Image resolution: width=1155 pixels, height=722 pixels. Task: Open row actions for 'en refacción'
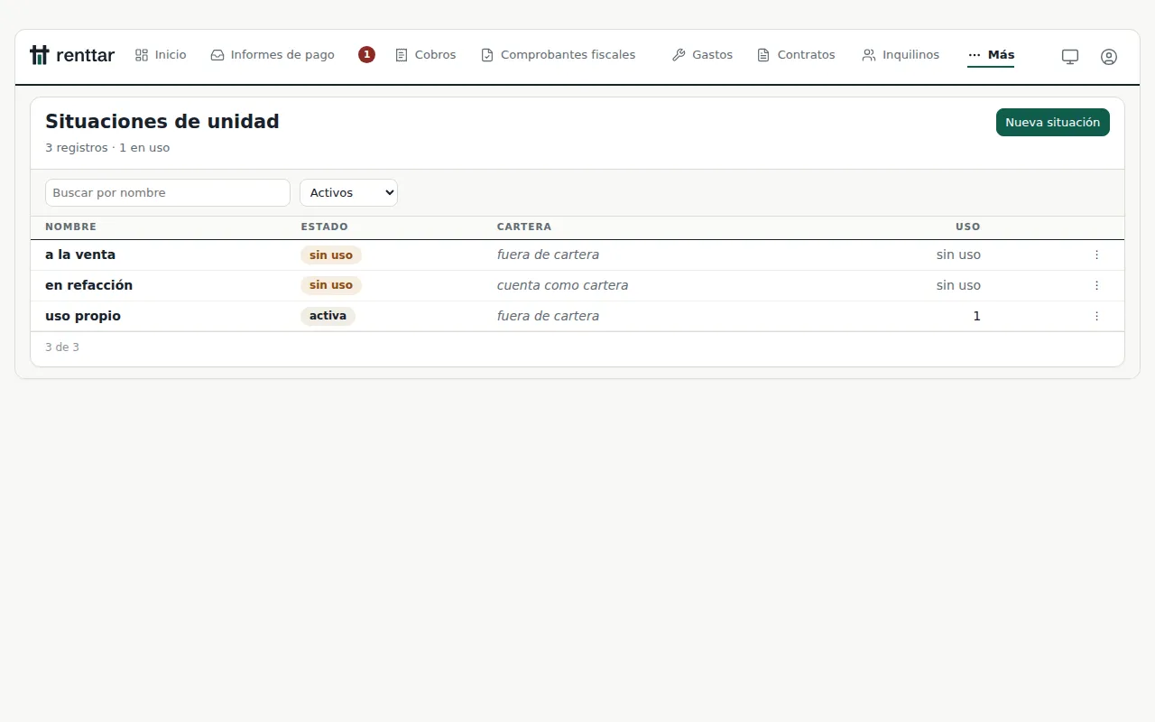(1096, 285)
